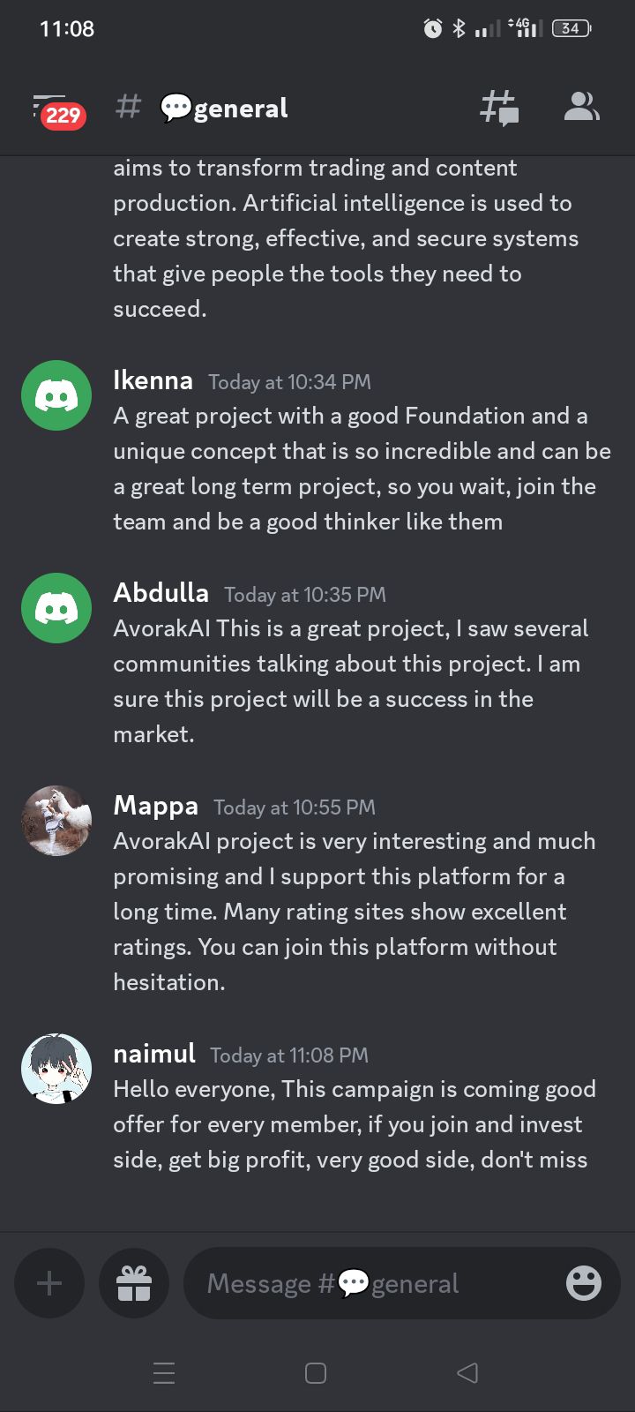Tap Ikenna's green Discord avatar
Screen dimensions: 635x1412
click(56, 395)
